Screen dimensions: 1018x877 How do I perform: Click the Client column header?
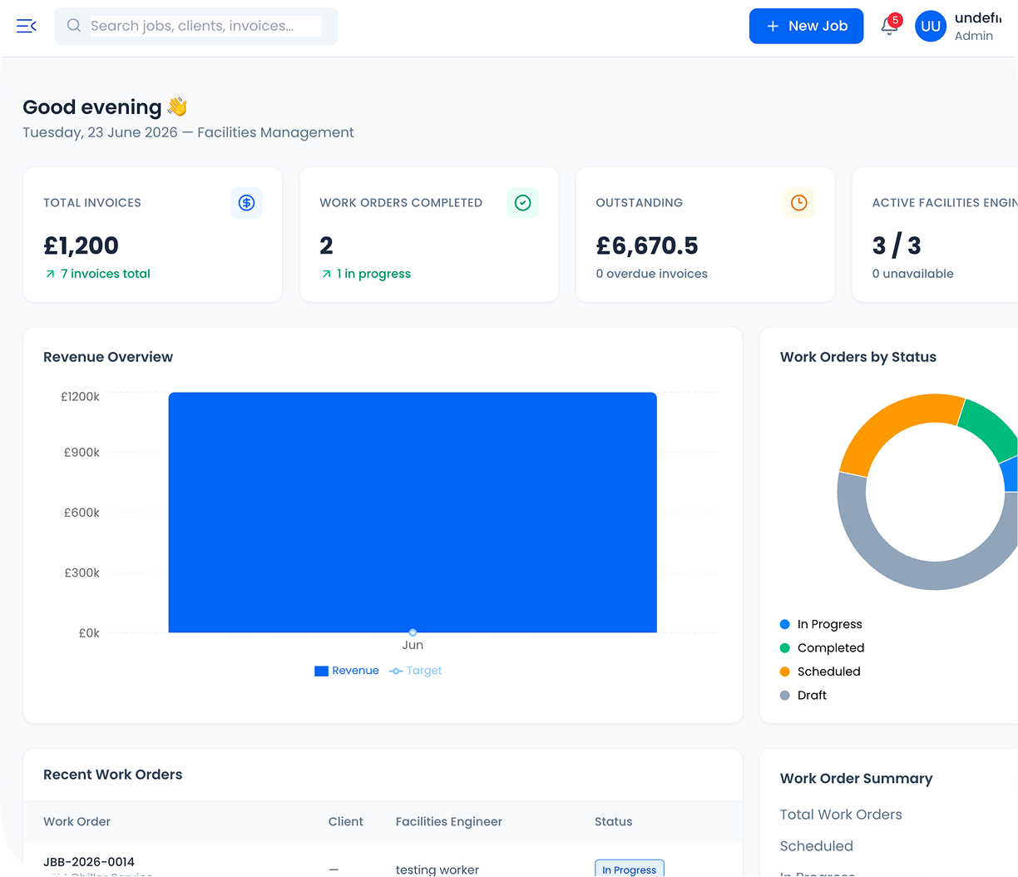coord(346,821)
